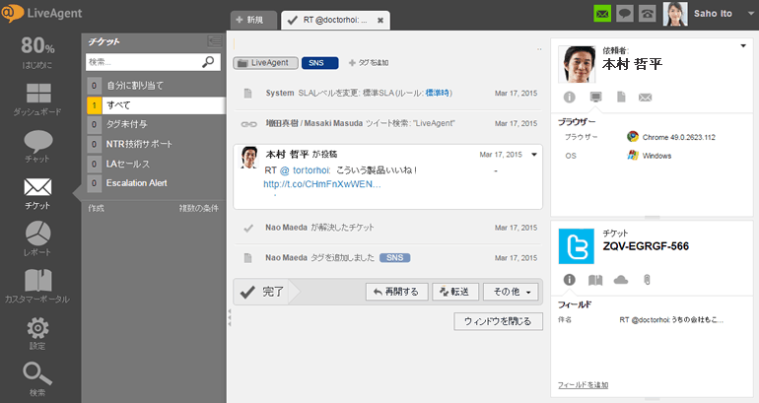Screen dimensions: 759x403
Task: Show requester browser monitor tab icon
Action: click(x=596, y=98)
